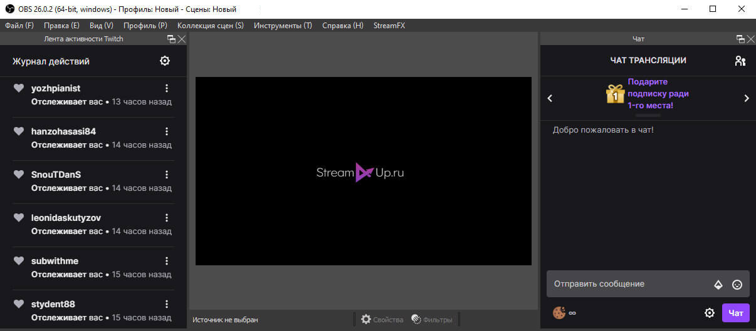The height and width of the screenshot is (331, 756).
Task: Open the Вид (V) menu
Action: coord(102,26)
